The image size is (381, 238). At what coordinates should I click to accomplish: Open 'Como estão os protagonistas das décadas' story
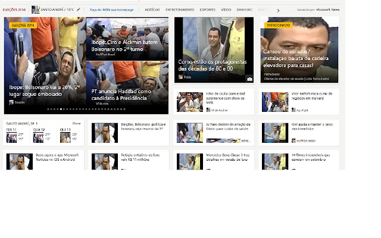tap(213, 65)
